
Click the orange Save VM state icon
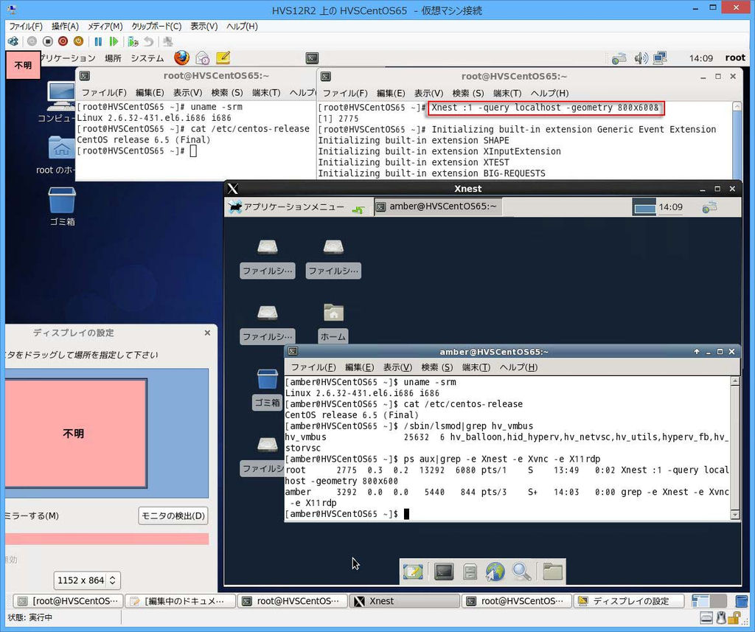[78, 42]
